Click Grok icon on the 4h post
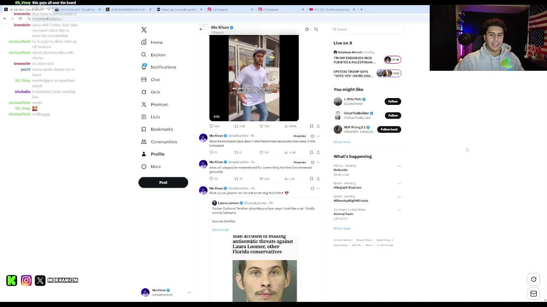Screen dimensions: 547x307 click(x=312, y=188)
